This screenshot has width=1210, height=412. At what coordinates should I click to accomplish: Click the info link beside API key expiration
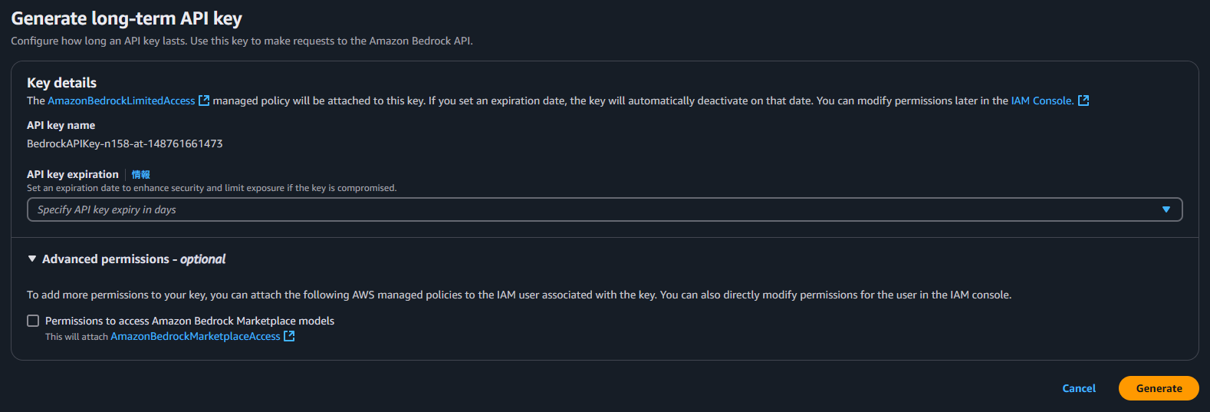[x=140, y=174]
